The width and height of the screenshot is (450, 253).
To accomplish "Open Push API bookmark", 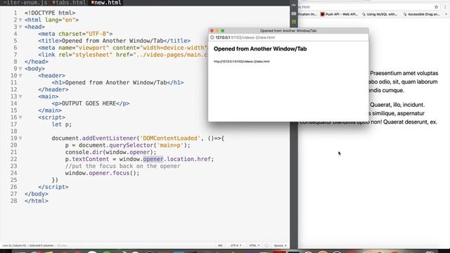I will pyautogui.click(x=339, y=14).
